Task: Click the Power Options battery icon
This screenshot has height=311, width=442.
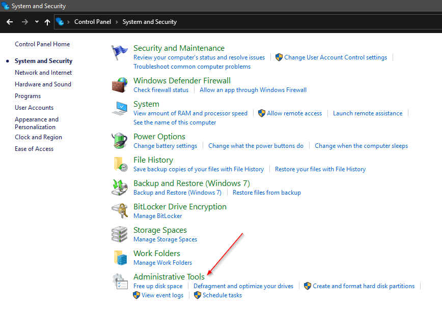Action: click(120, 140)
